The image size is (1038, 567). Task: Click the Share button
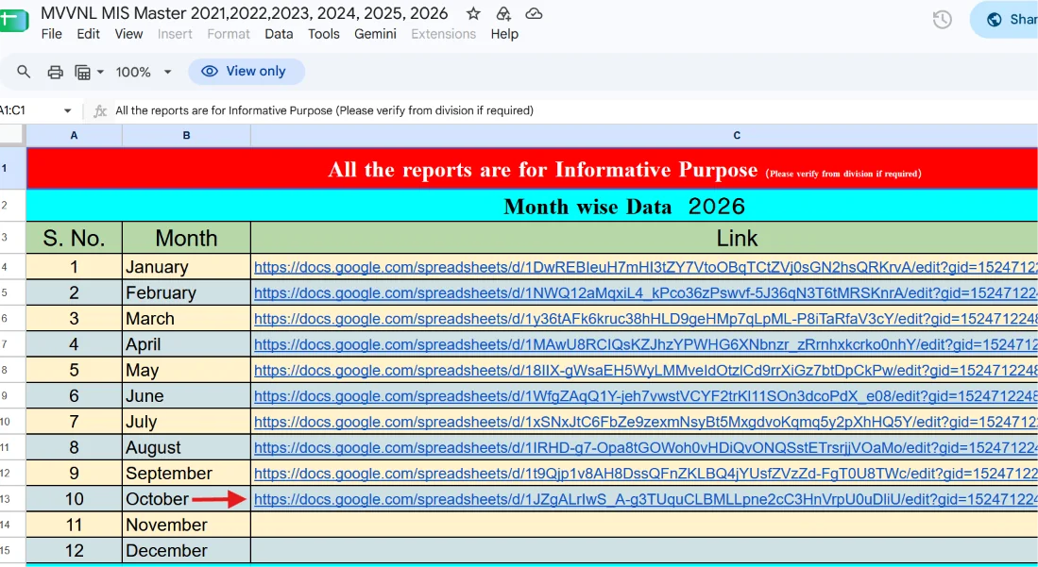[x=1004, y=20]
